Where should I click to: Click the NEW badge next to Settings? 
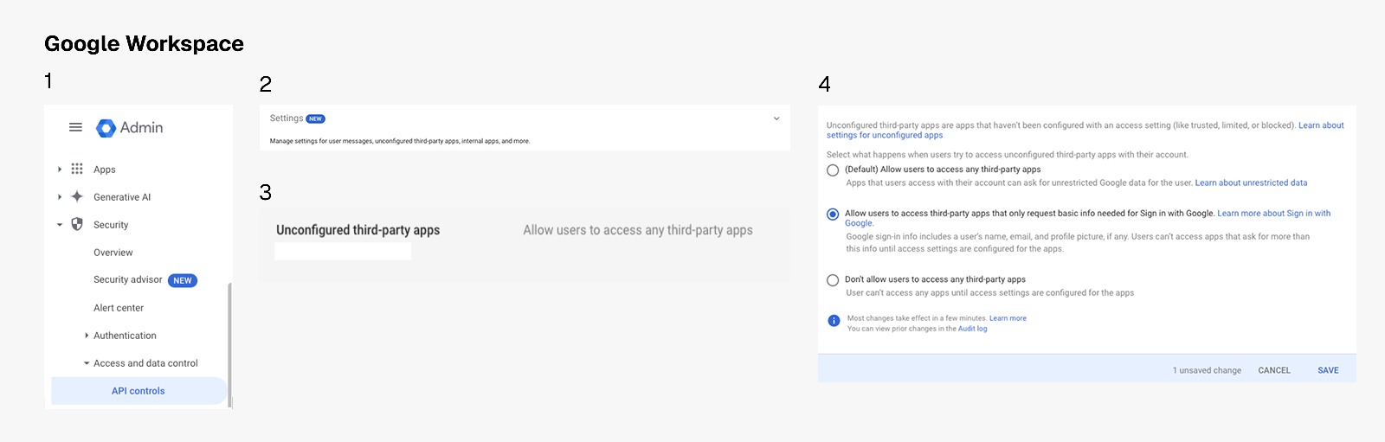[316, 119]
